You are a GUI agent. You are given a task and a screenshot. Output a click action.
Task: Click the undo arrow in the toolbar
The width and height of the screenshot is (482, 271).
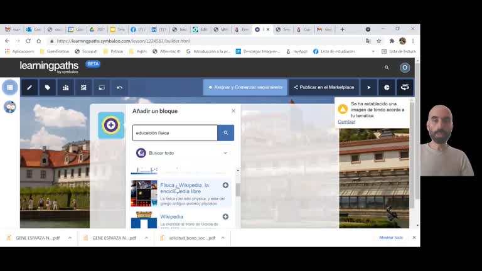[x=120, y=88]
